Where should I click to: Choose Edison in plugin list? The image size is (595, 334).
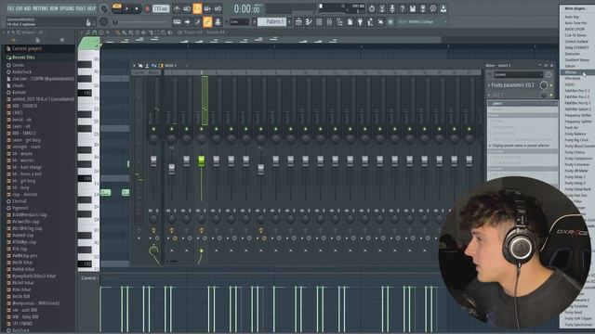pos(570,66)
